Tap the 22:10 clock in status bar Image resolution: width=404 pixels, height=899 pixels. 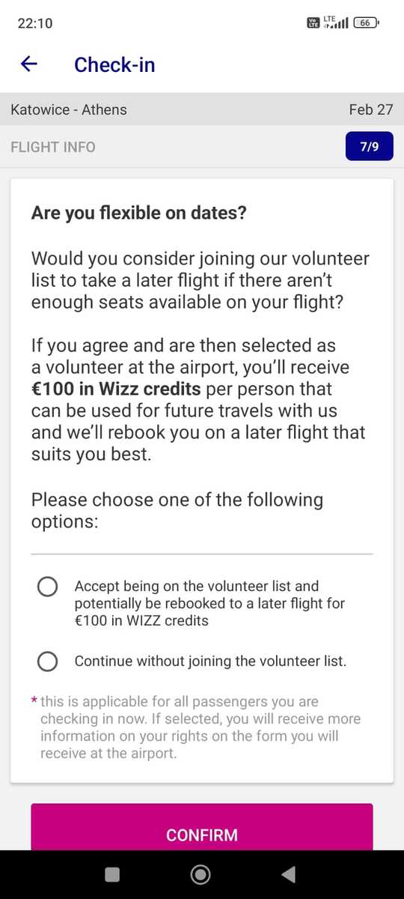(x=35, y=23)
